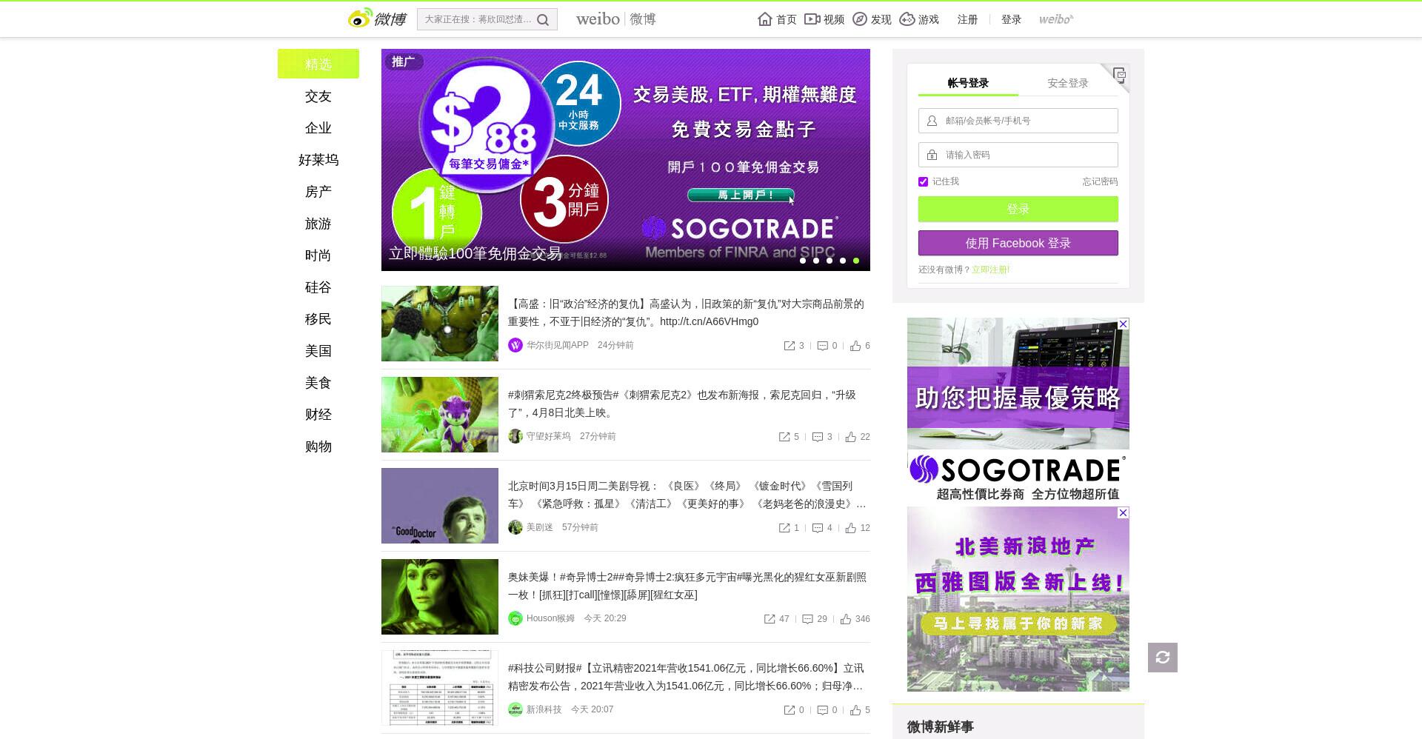Open the Scarlet Witch post thumbnail
Viewport: 1422px width, 739px height.
[x=440, y=597]
